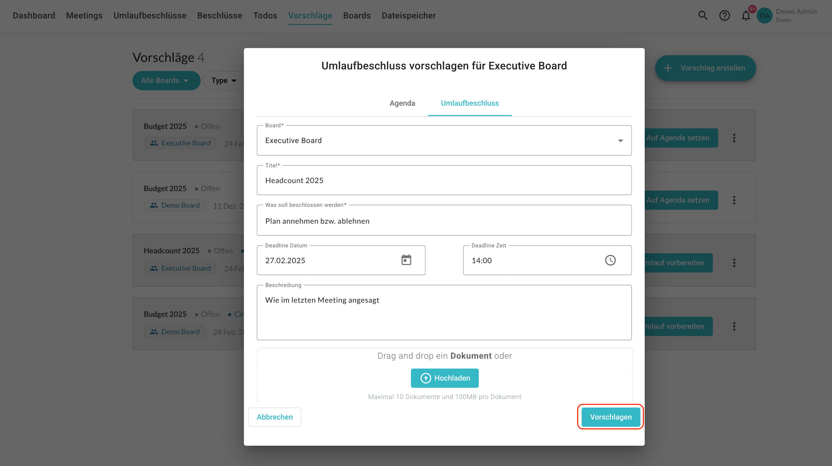832x466 pixels.
Task: Go to Dateispeicher in the top navigation
Action: click(409, 15)
